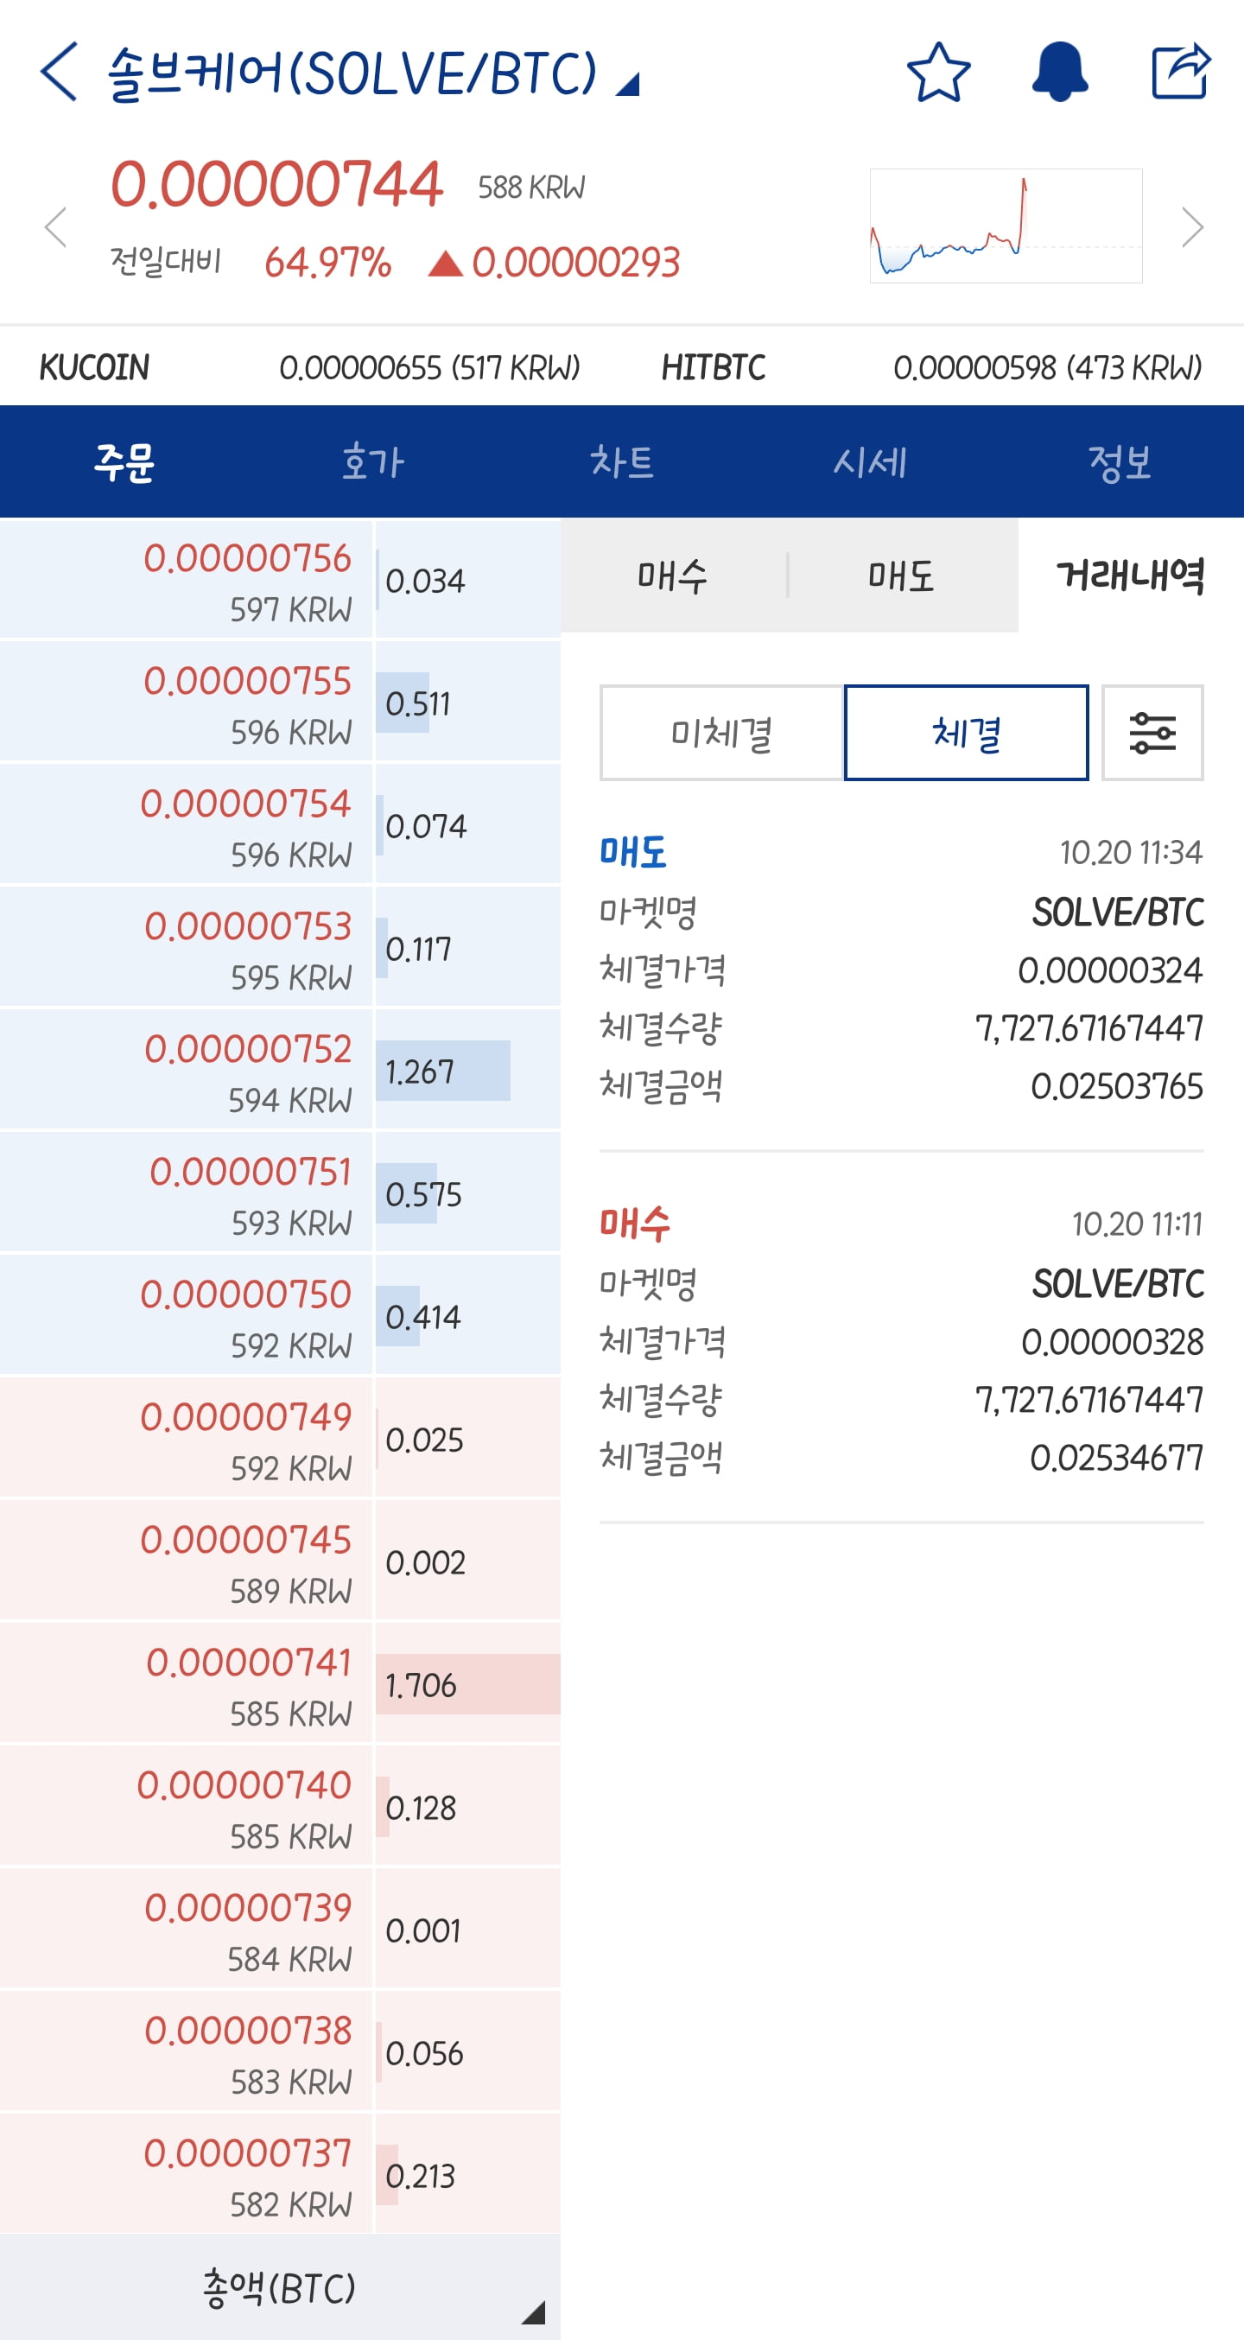The width and height of the screenshot is (1244, 2340).
Task: Tap the 64.97% daily change value
Action: (327, 262)
